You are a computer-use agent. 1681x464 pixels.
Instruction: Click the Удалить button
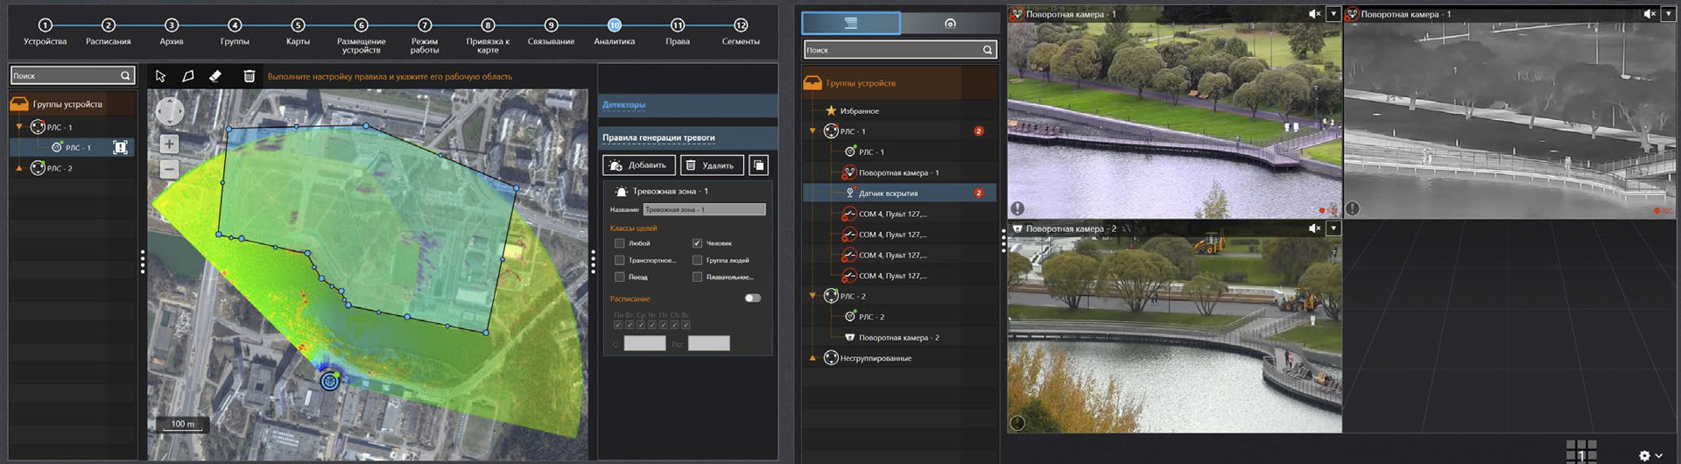pos(711,165)
